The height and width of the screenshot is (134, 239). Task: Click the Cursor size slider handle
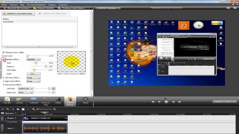[28, 56]
